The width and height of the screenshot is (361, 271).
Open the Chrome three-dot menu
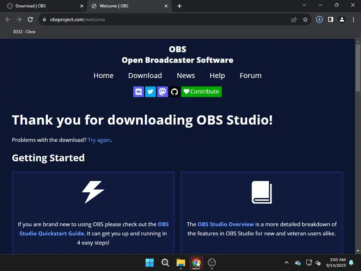tap(353, 20)
